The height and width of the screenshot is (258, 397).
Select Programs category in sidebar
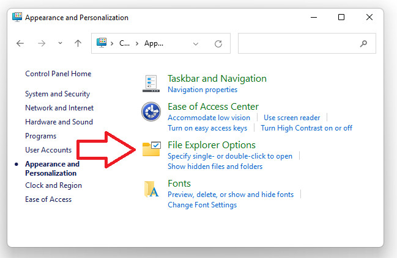(x=41, y=136)
